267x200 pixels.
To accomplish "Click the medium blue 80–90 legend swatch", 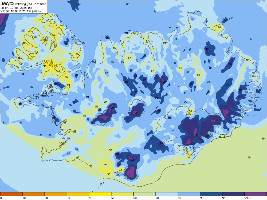I will pyautogui.click(x=189, y=194).
